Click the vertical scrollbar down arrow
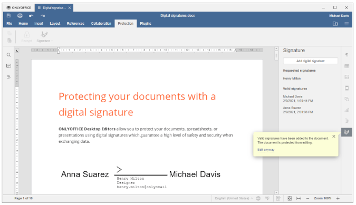 click(x=276, y=192)
